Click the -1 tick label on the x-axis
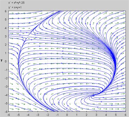 [x=57, y=115]
